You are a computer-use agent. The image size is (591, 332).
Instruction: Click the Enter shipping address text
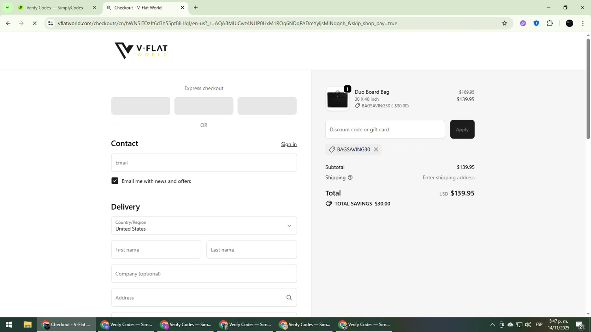448,177
